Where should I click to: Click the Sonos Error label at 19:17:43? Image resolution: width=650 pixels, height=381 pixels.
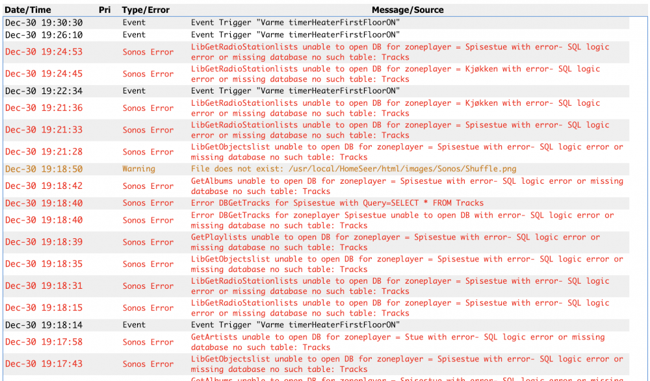click(148, 364)
